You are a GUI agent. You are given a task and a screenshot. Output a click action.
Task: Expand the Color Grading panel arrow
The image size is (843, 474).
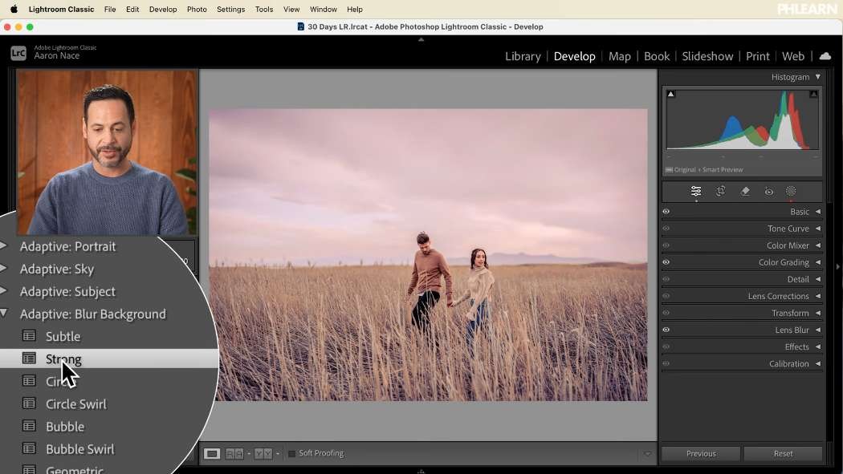point(818,262)
